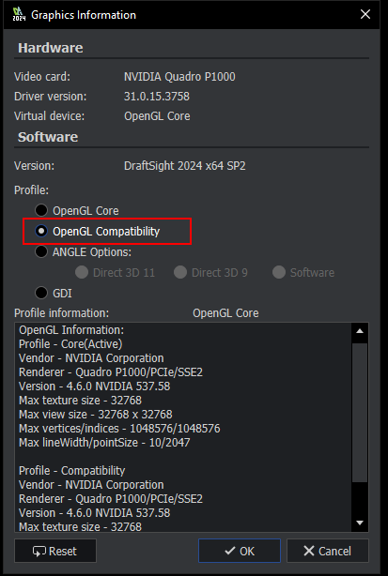388x576 pixels.
Task: Click the driver version '31.0.15.3758'
Action: pos(157,97)
